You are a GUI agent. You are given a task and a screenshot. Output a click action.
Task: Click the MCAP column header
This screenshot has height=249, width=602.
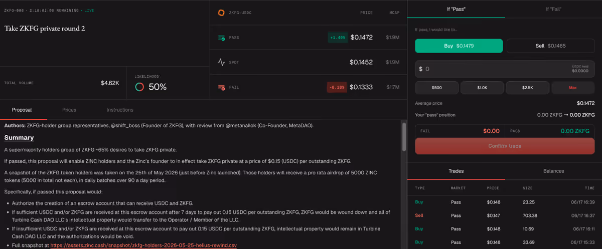(394, 13)
